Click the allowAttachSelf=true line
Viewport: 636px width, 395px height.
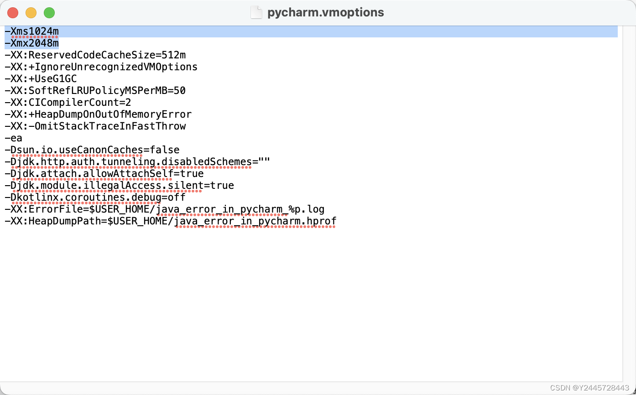click(x=104, y=174)
